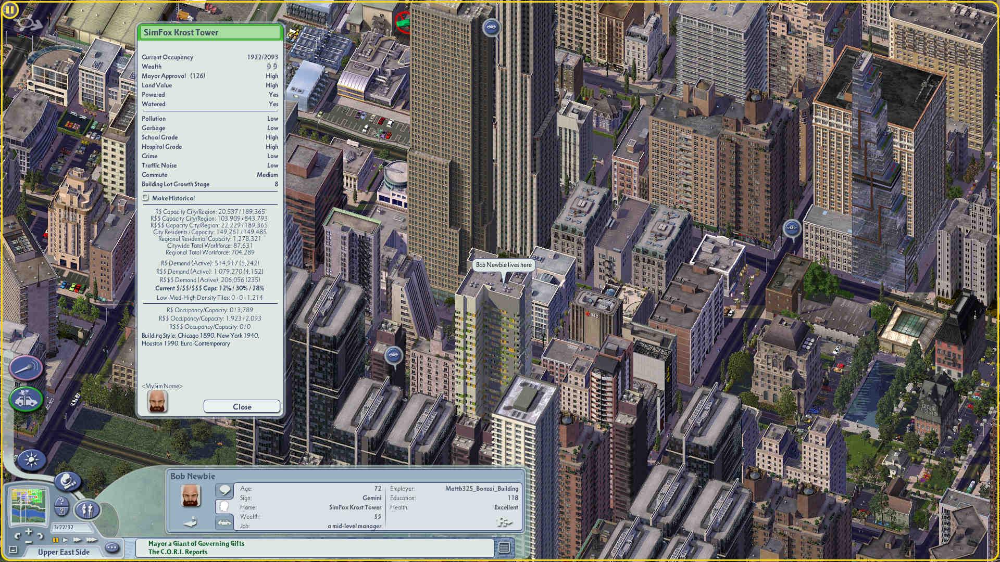Screen dimensions: 1000x562
Task: Click the Building Style text line
Action: point(201,339)
